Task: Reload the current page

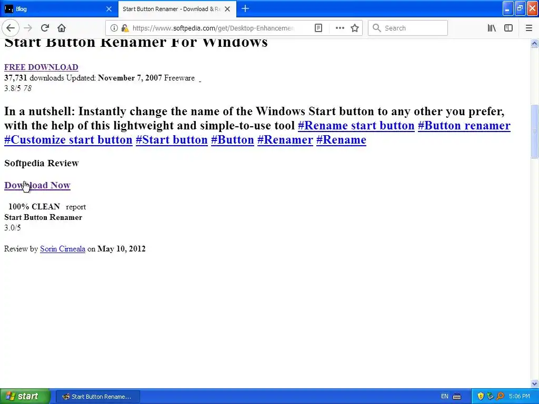Action: coord(45,28)
